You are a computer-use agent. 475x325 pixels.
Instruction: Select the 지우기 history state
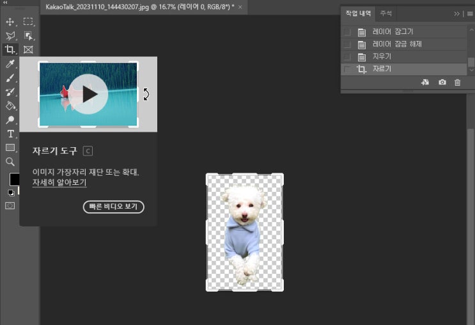[x=404, y=57]
